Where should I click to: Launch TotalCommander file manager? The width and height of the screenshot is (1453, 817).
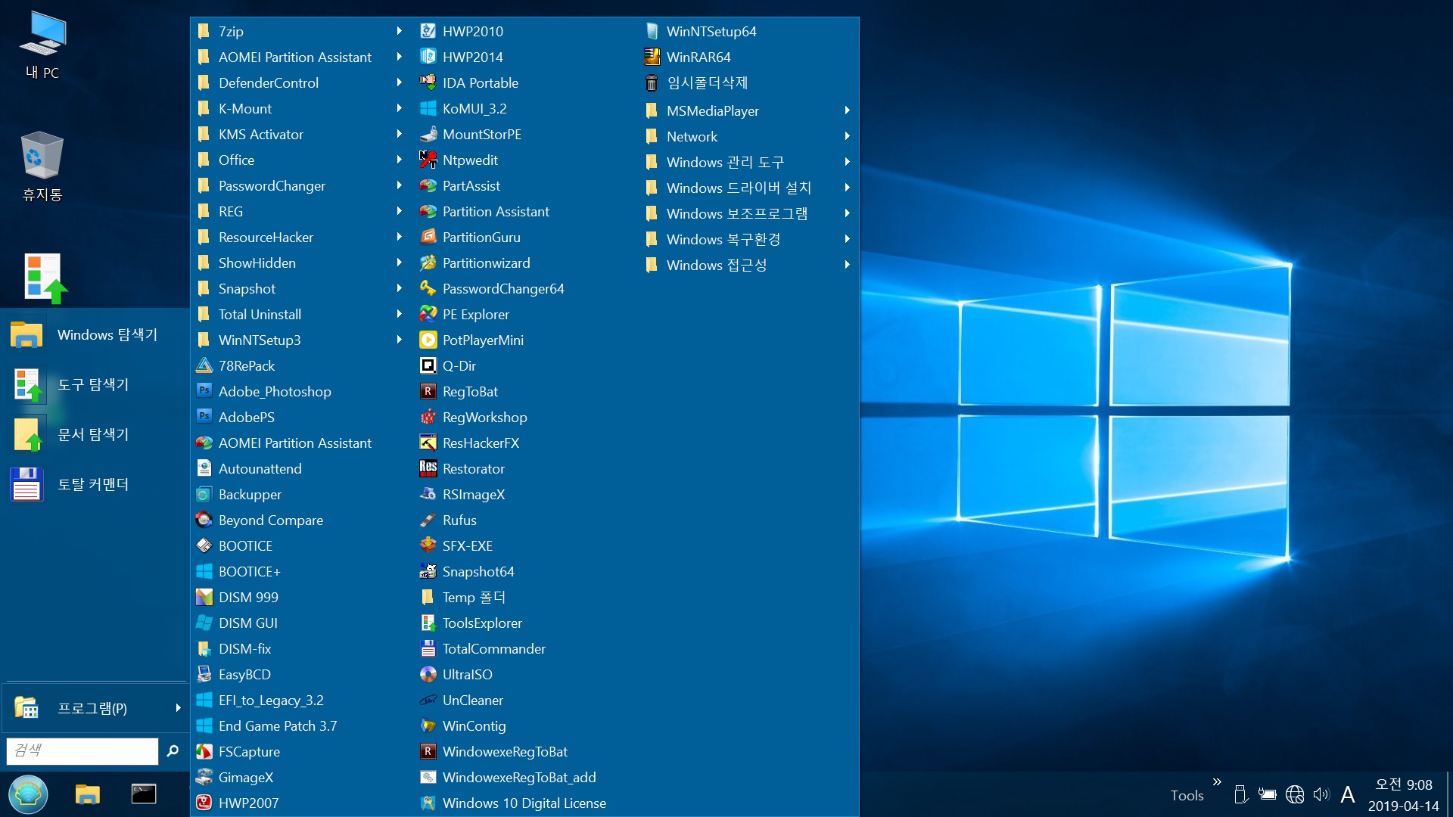493,648
